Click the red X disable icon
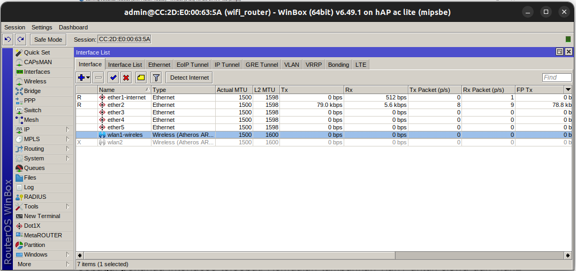The width and height of the screenshot is (576, 271). click(x=126, y=78)
